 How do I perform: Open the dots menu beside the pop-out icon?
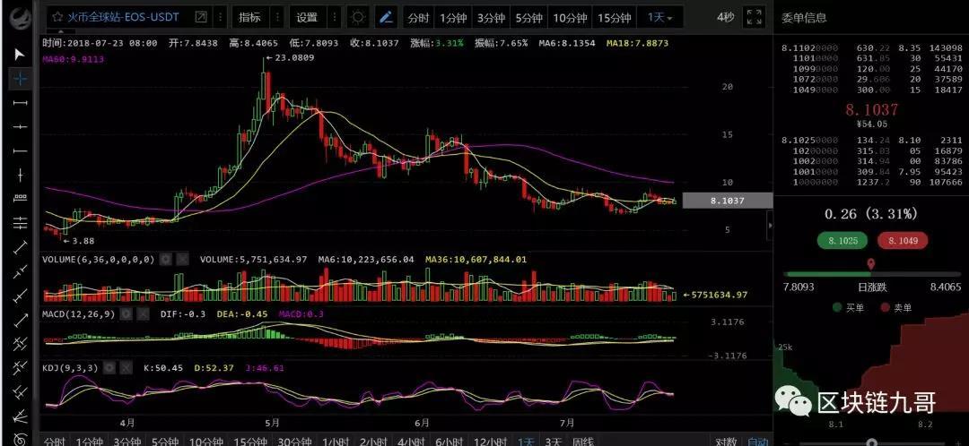click(x=220, y=17)
